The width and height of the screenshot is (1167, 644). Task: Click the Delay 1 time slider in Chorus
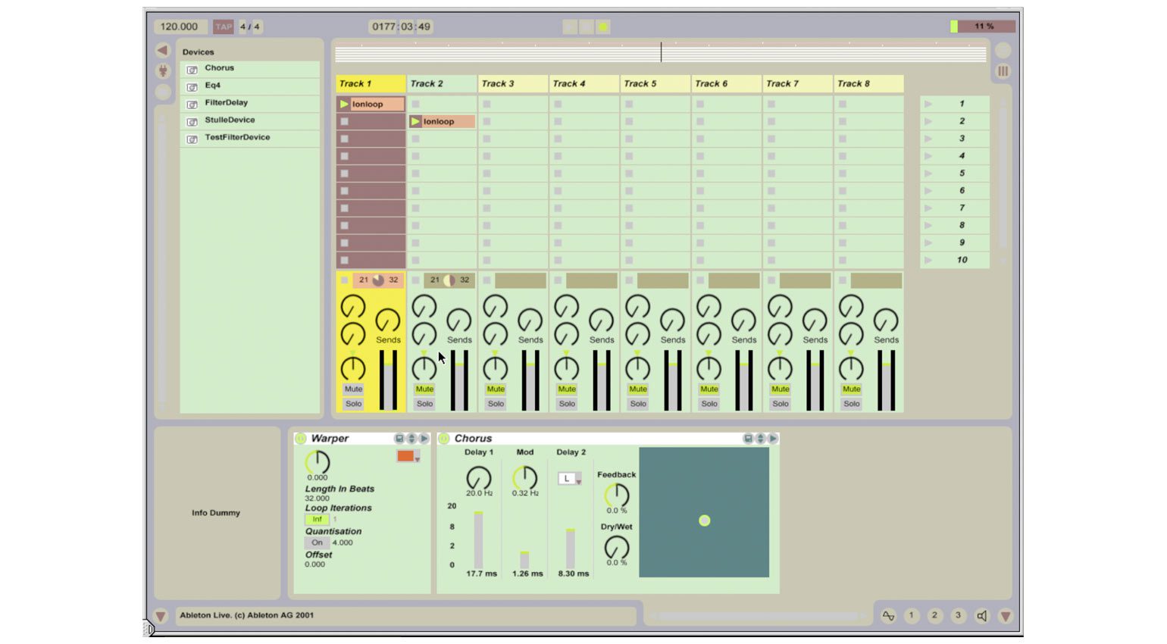point(478,539)
